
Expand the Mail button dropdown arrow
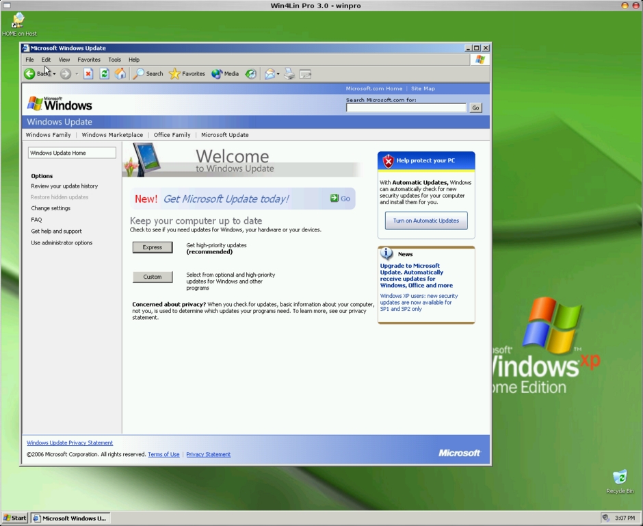pyautogui.click(x=278, y=74)
